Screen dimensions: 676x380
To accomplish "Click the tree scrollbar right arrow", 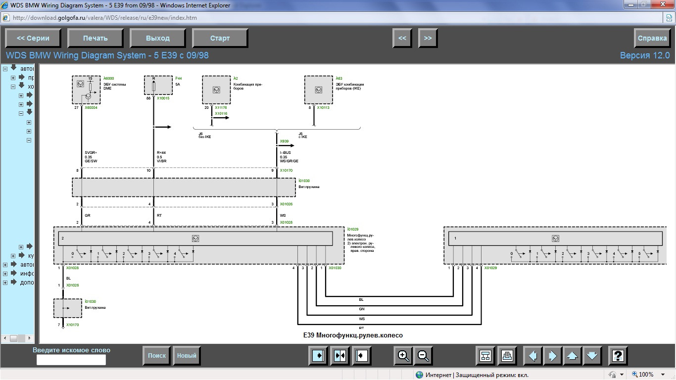I will point(30,338).
